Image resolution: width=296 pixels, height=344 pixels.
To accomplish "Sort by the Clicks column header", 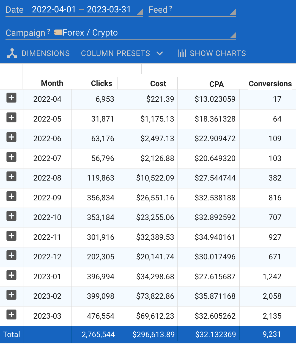I will [x=101, y=84].
